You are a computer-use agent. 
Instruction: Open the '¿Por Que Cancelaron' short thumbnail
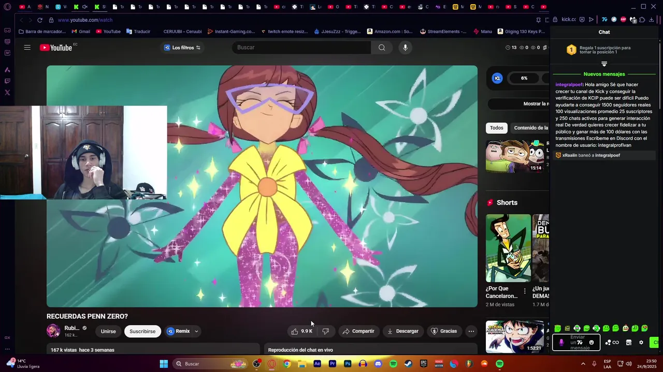pos(508,249)
